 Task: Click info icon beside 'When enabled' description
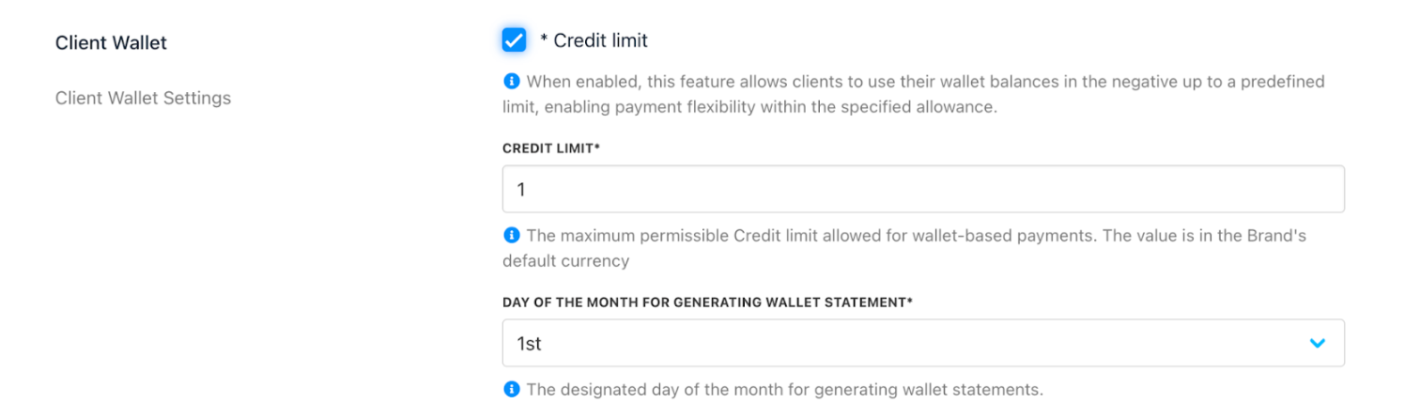[x=512, y=82]
